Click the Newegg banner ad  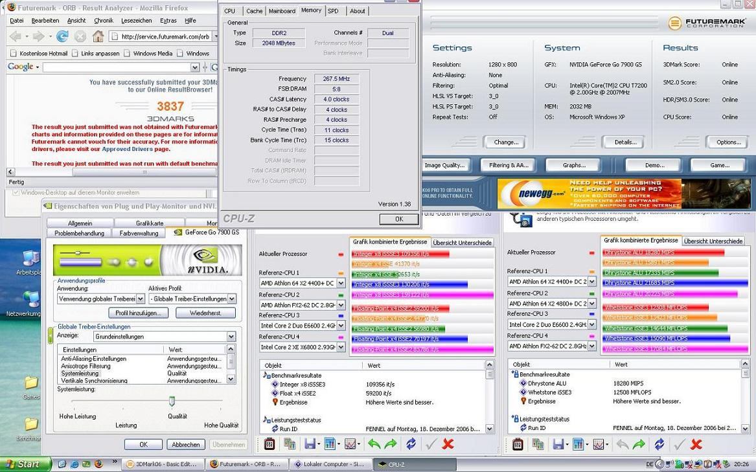623,194
